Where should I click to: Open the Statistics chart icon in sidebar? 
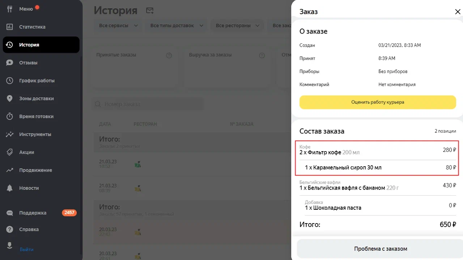10,27
